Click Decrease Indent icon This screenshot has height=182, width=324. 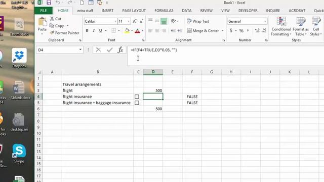pyautogui.click(x=173, y=30)
